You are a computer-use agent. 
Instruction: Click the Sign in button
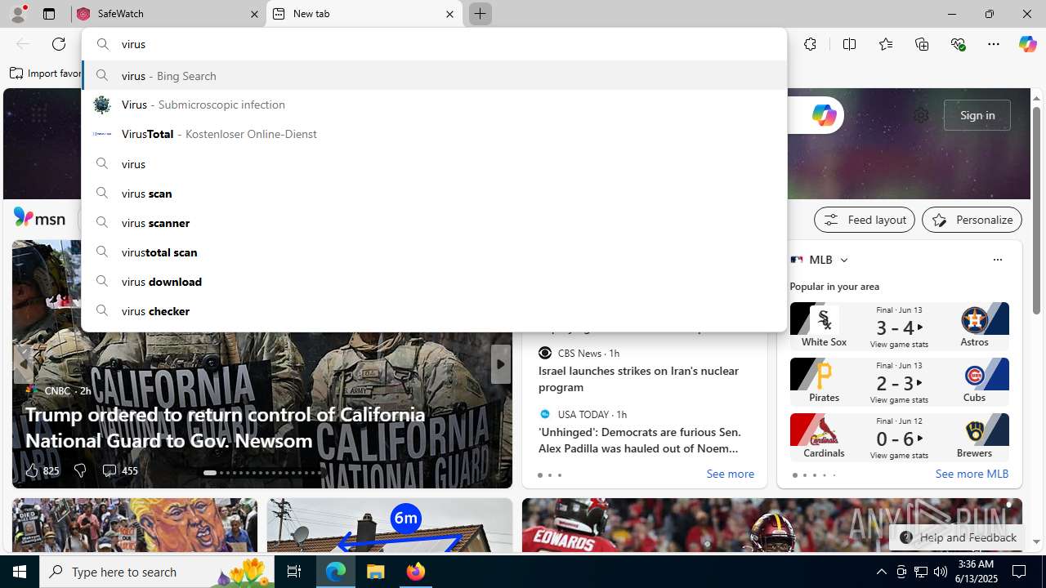tap(977, 115)
